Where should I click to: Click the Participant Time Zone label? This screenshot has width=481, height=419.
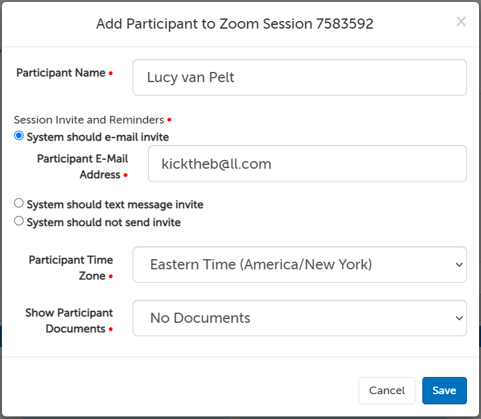point(71,267)
